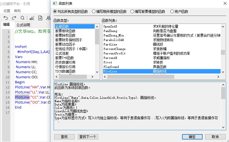This screenshot has width=229, height=142.
Task: Click ImPort keyword on code line 4
Action: 21,47
